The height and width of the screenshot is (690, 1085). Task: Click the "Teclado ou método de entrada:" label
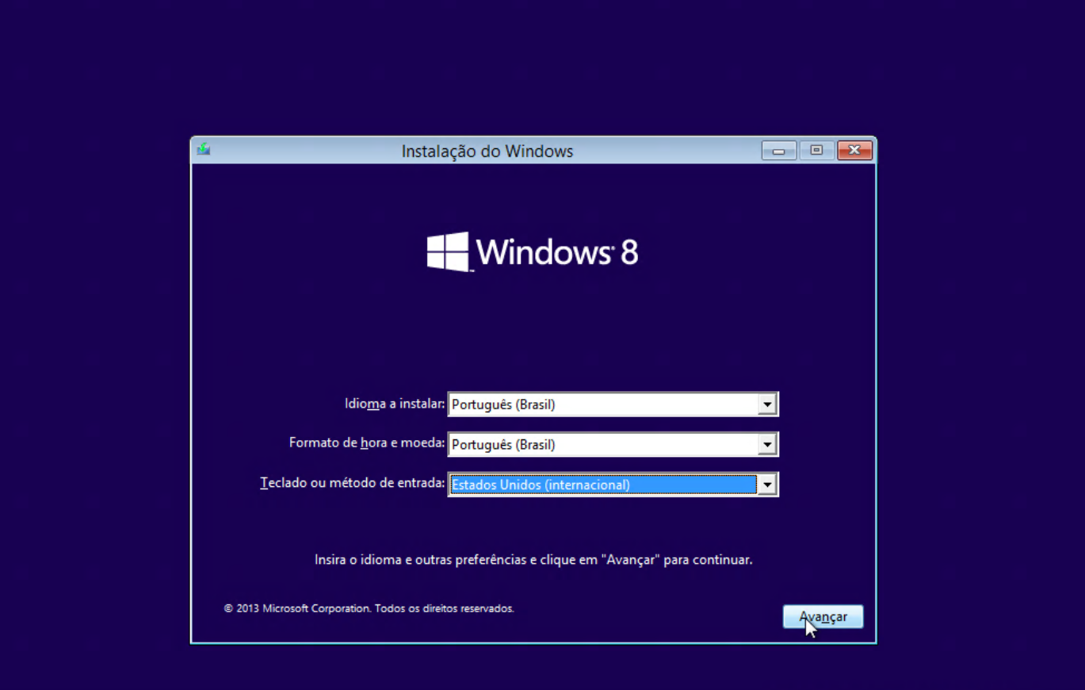coord(352,483)
